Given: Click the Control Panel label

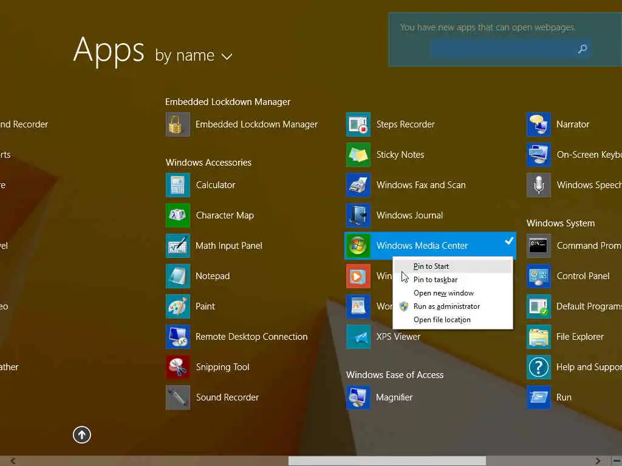Looking at the screenshot, I should pos(583,276).
